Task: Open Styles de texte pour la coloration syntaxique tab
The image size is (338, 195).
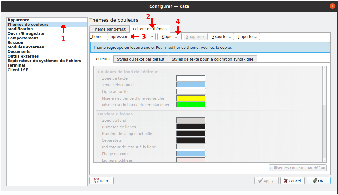Action: point(213,59)
